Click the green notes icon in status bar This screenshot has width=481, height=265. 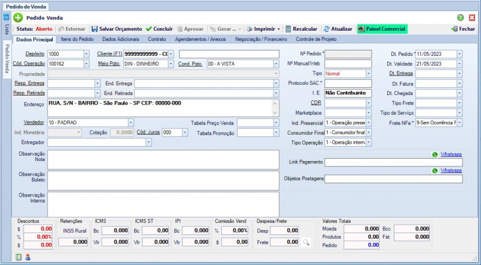click(19, 257)
